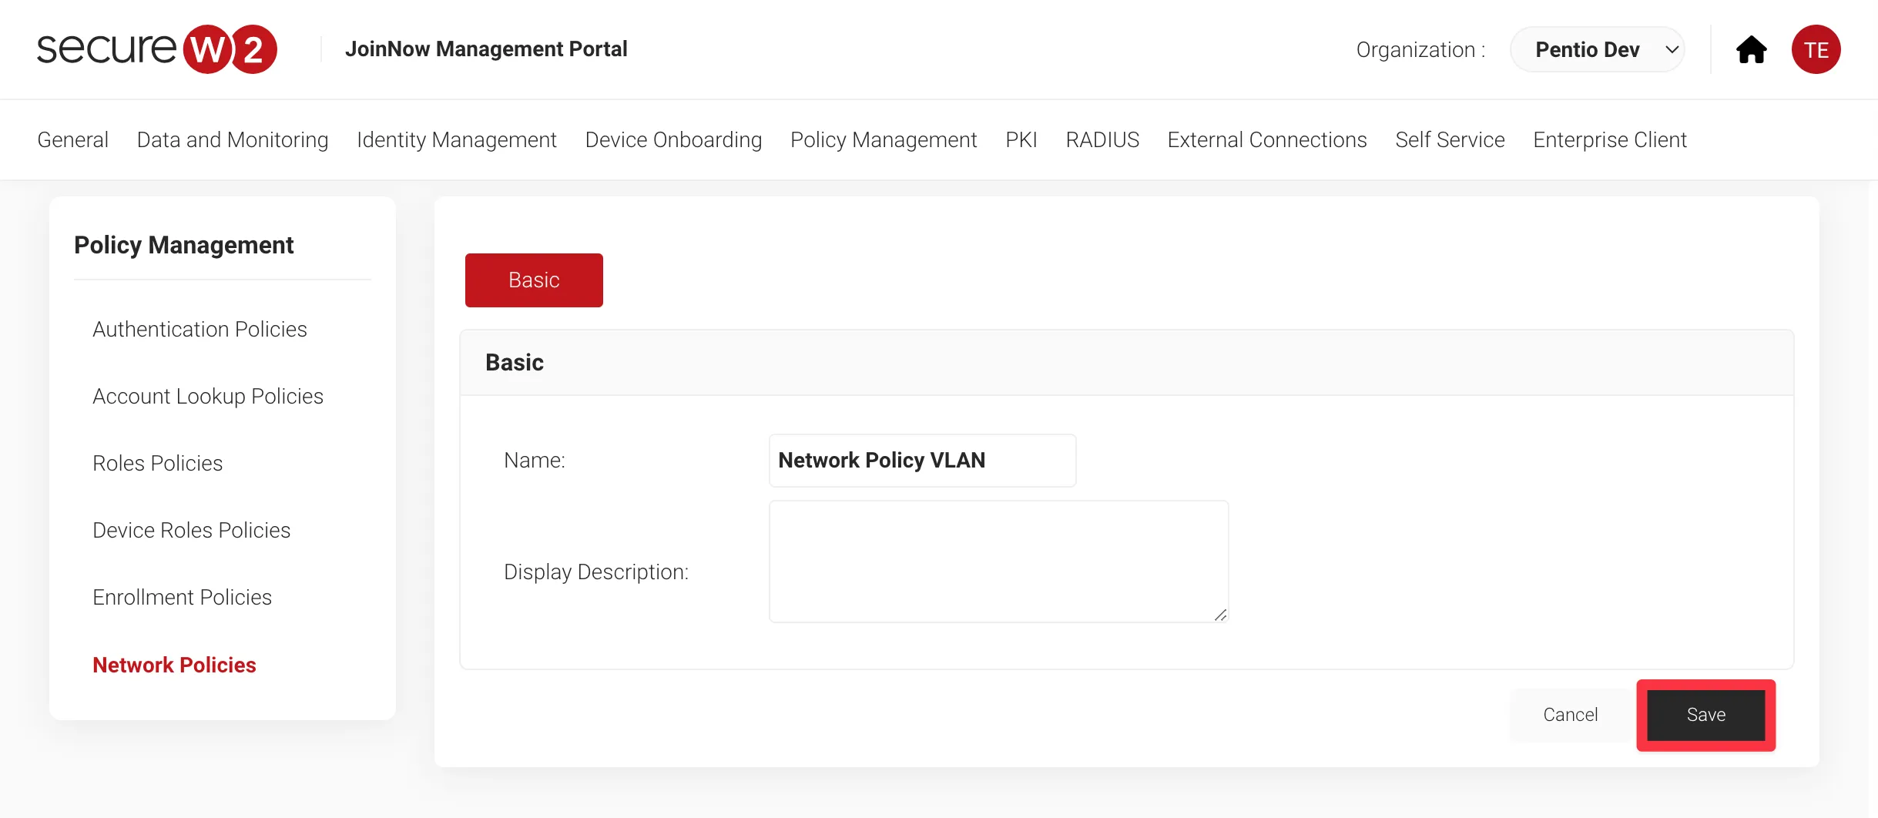Viewport: 1878px width, 818px height.
Task: Open Enrollment Policies in sidebar
Action: pyautogui.click(x=182, y=597)
